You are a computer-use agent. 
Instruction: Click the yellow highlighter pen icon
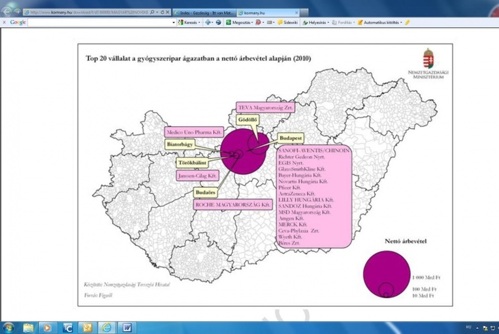pyautogui.click(x=407, y=22)
